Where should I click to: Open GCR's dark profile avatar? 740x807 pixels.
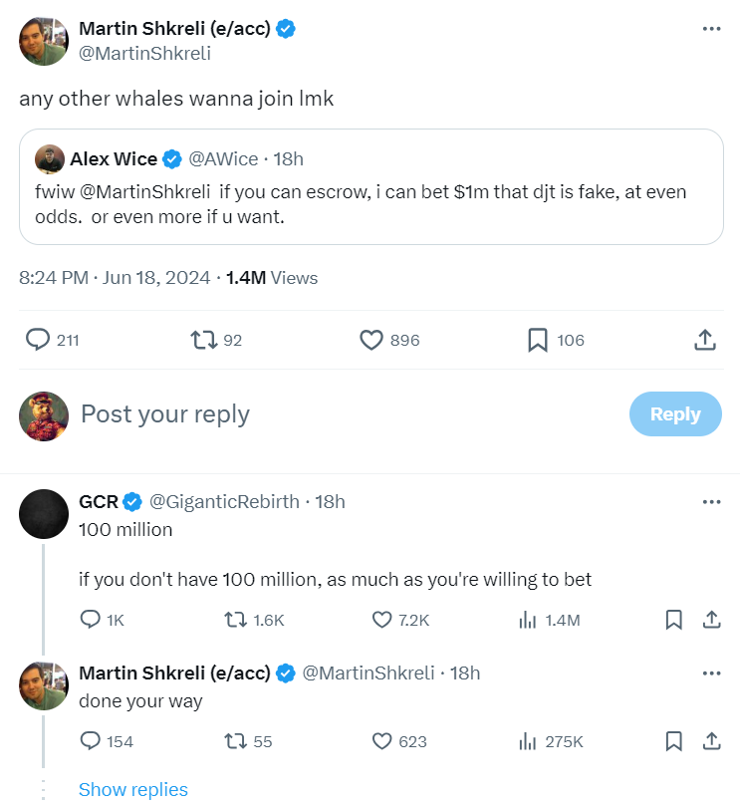[45, 514]
